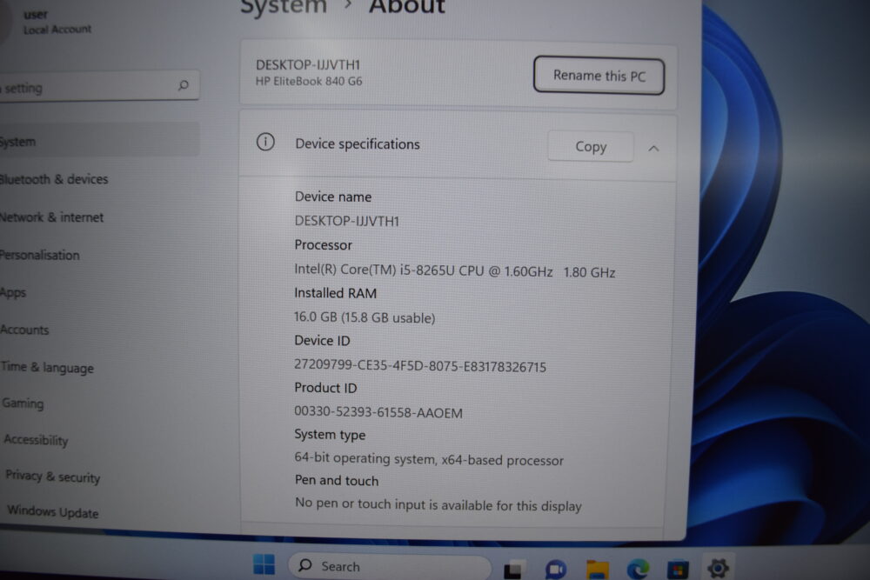Screen dimensions: 870x580
Task: Focus the Find a setting search field
Action: click(99, 87)
